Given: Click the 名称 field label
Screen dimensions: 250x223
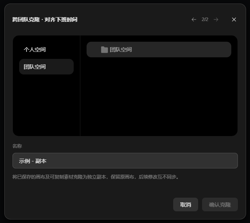Looking at the screenshot, I should tap(17, 146).
